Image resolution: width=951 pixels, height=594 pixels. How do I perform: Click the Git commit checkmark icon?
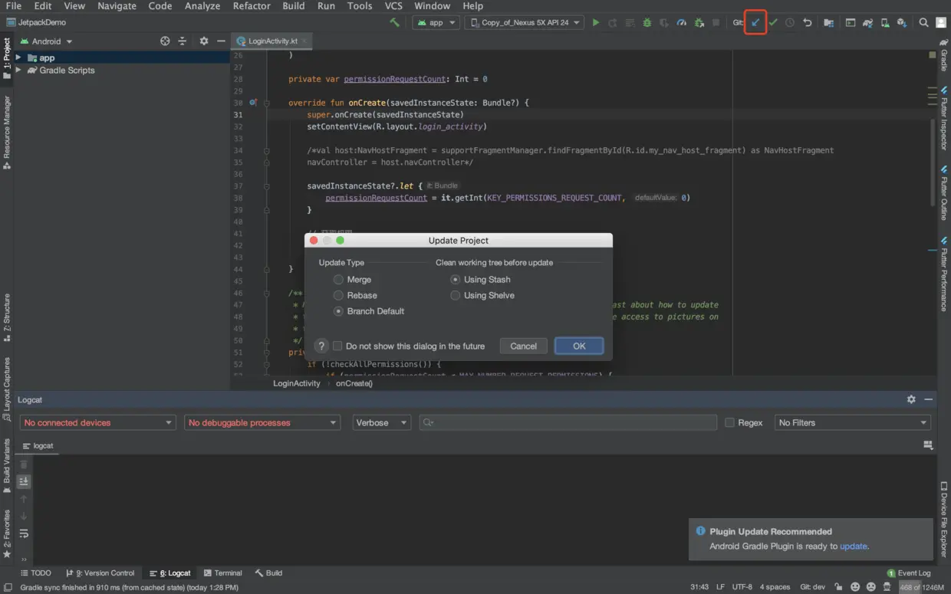[x=773, y=23]
